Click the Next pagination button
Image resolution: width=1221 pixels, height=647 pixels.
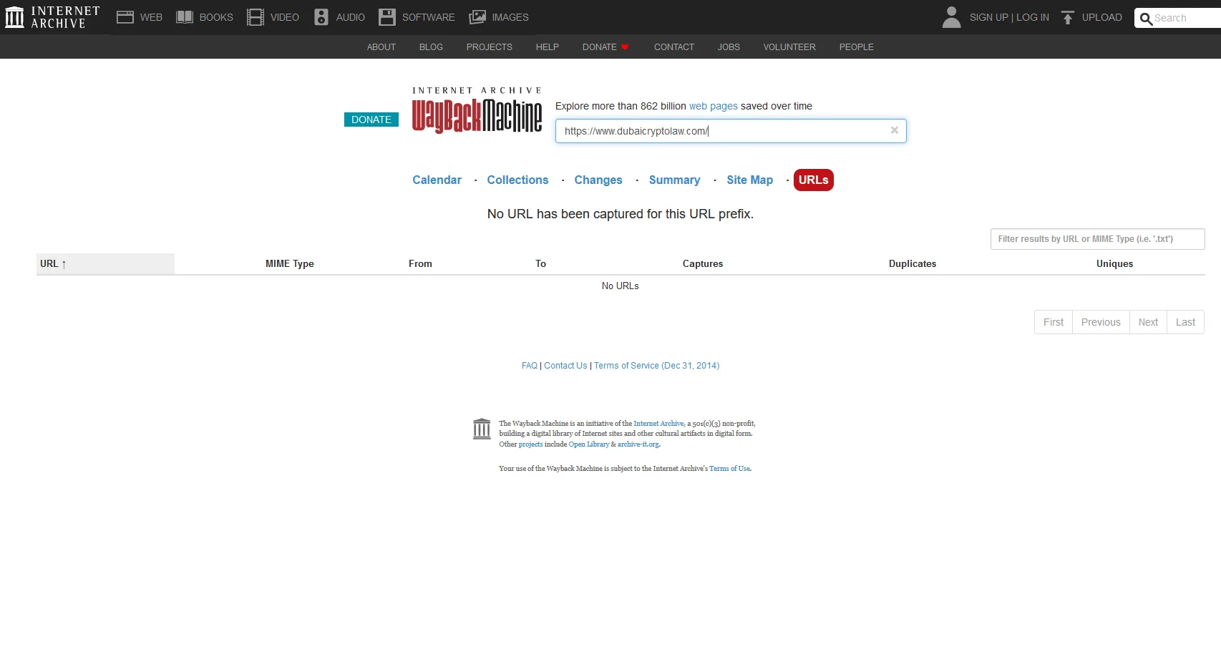pos(1148,322)
